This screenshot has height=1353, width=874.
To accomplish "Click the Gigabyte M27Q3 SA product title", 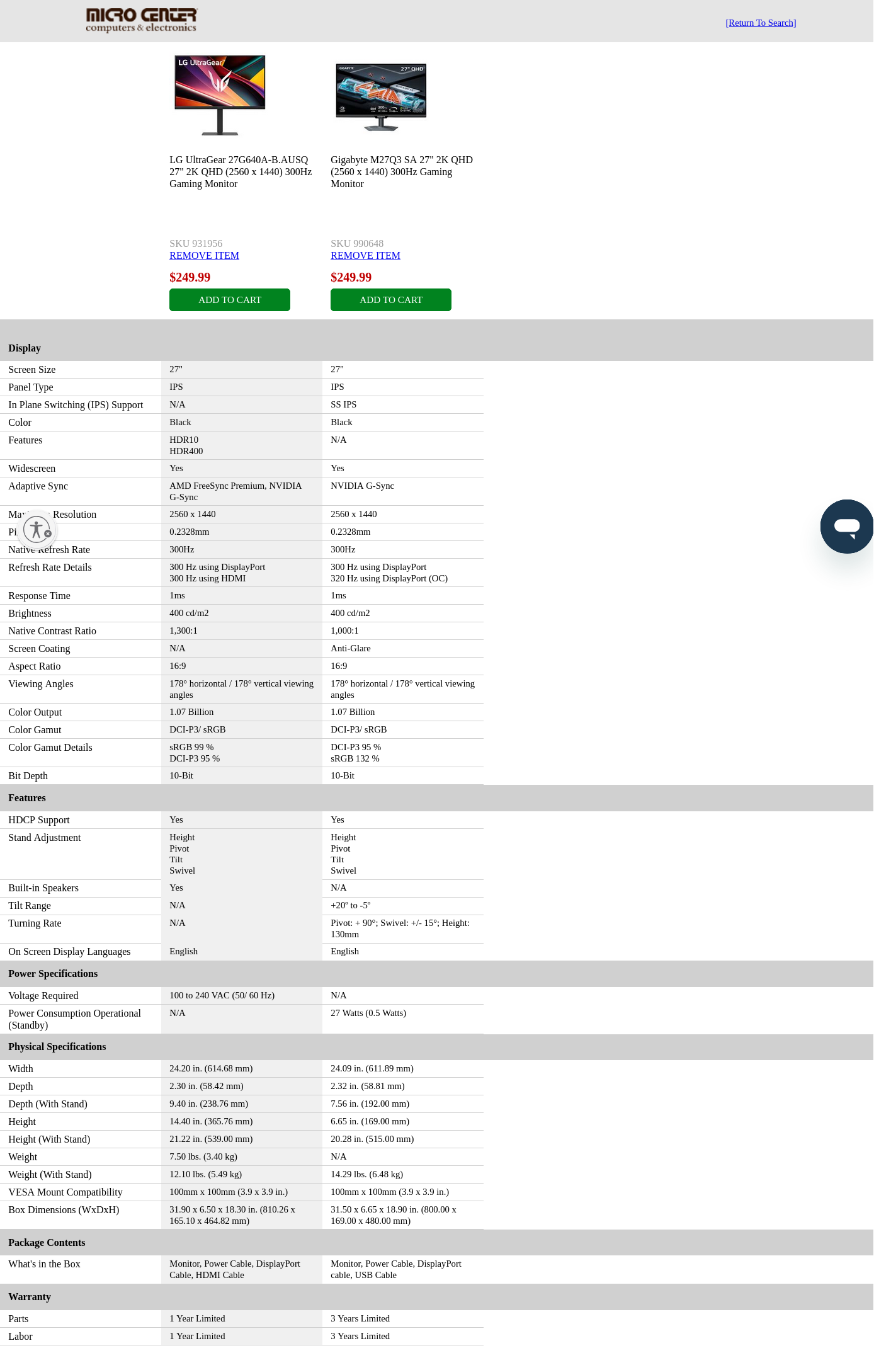I will [x=402, y=172].
